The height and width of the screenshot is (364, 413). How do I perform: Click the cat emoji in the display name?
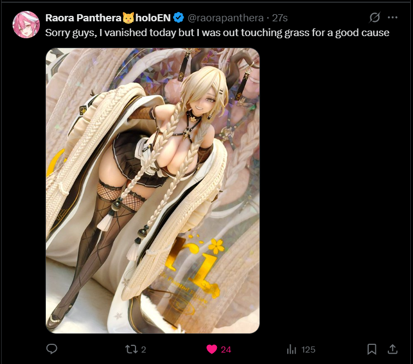click(128, 17)
